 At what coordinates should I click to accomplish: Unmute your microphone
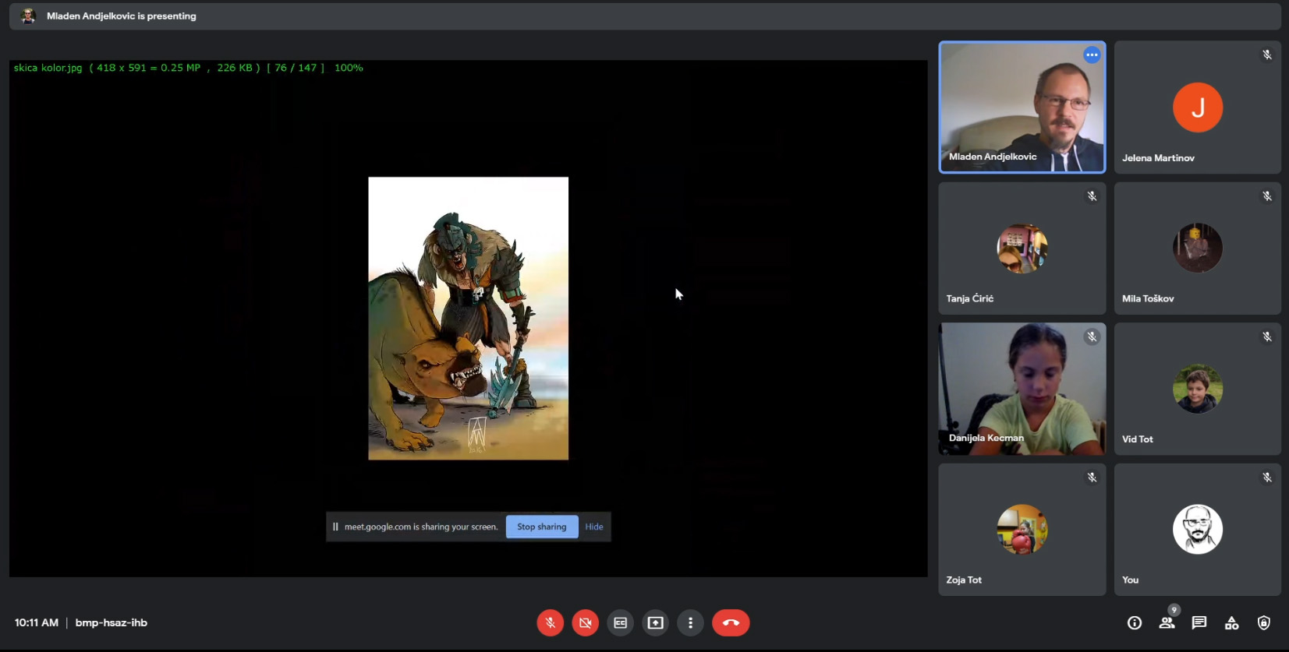(550, 622)
